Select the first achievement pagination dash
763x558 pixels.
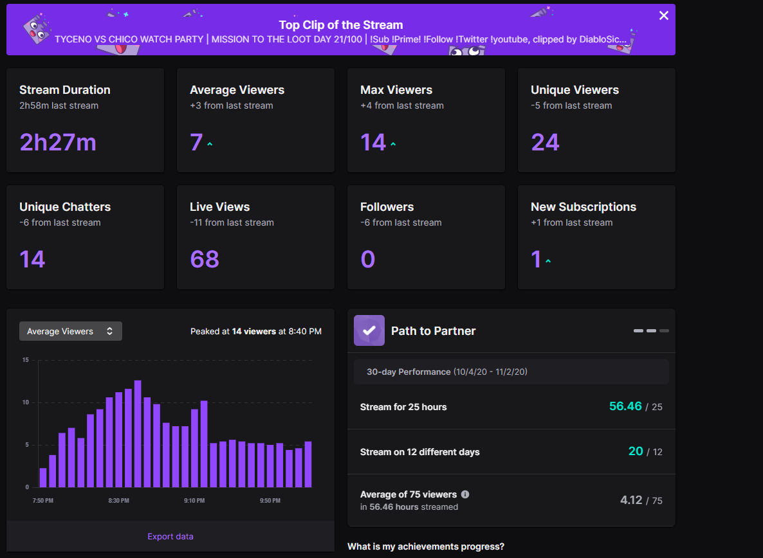(638, 330)
